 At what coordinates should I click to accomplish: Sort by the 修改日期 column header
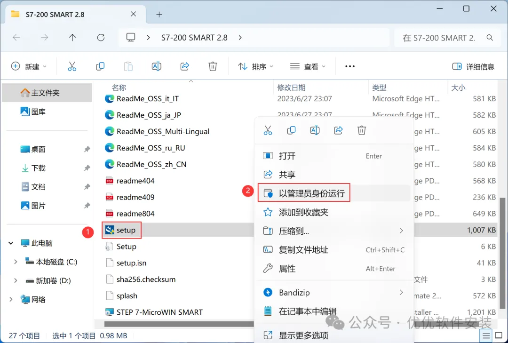coord(291,88)
